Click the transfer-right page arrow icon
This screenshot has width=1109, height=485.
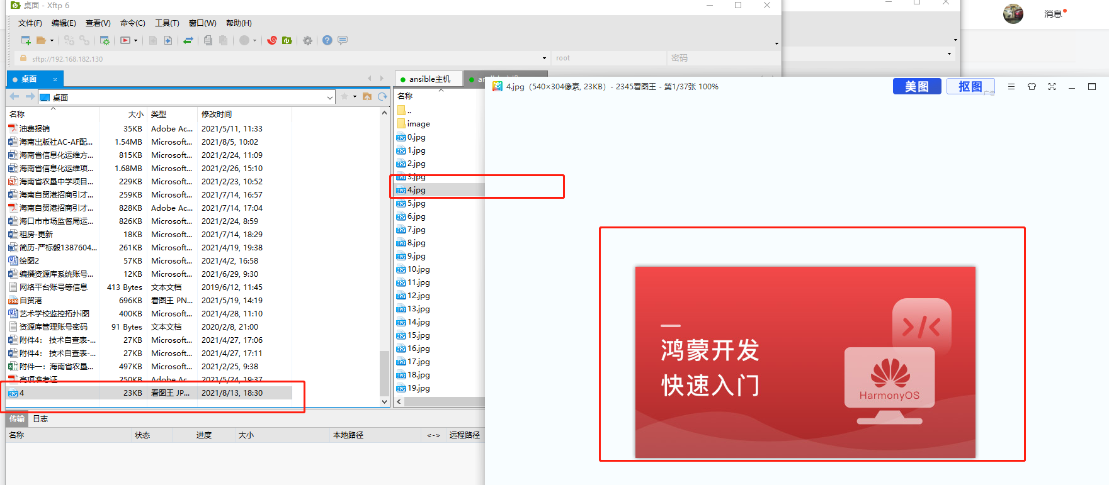click(x=168, y=40)
